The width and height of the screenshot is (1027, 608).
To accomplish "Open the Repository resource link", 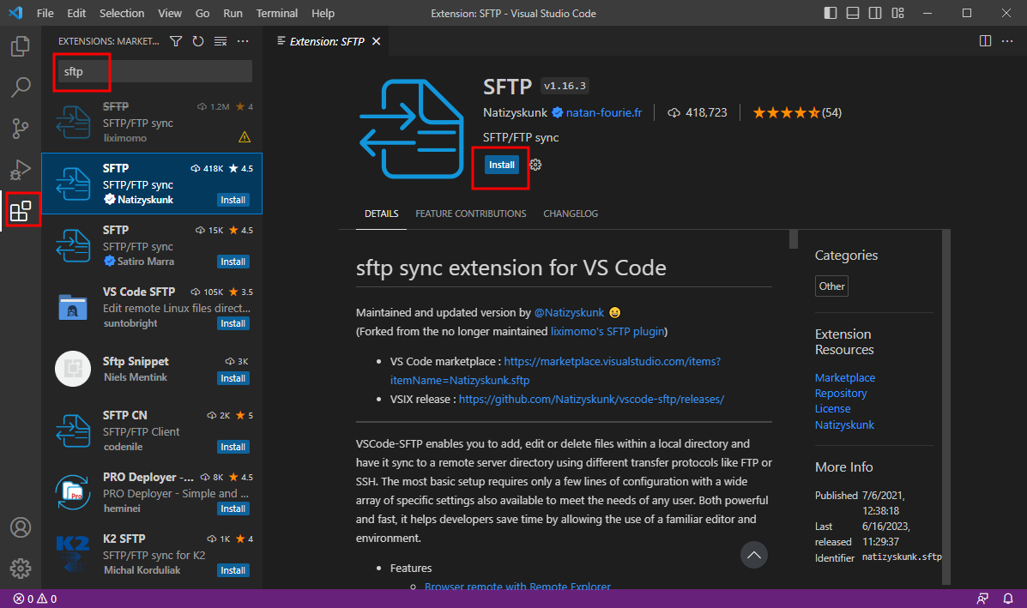I will 841,394.
